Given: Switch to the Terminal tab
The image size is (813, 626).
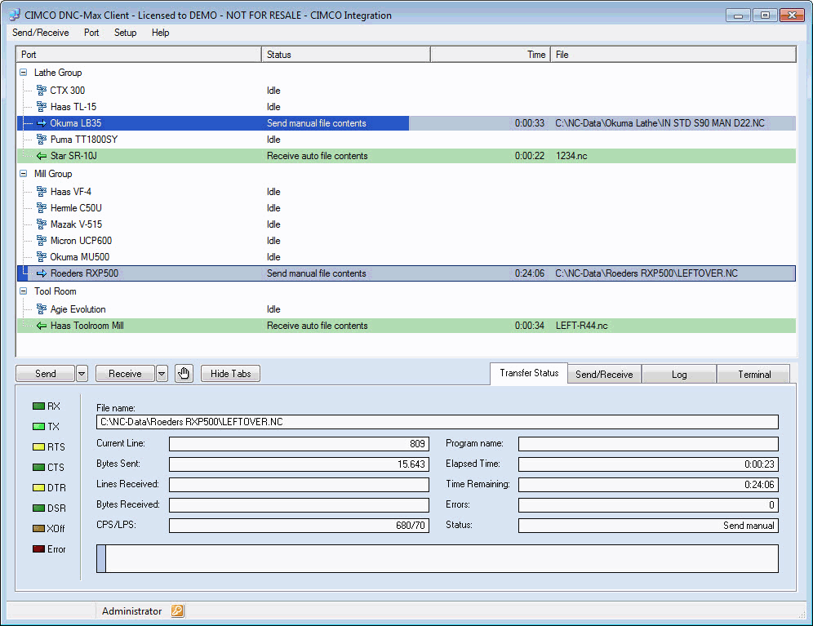Looking at the screenshot, I should pos(754,375).
